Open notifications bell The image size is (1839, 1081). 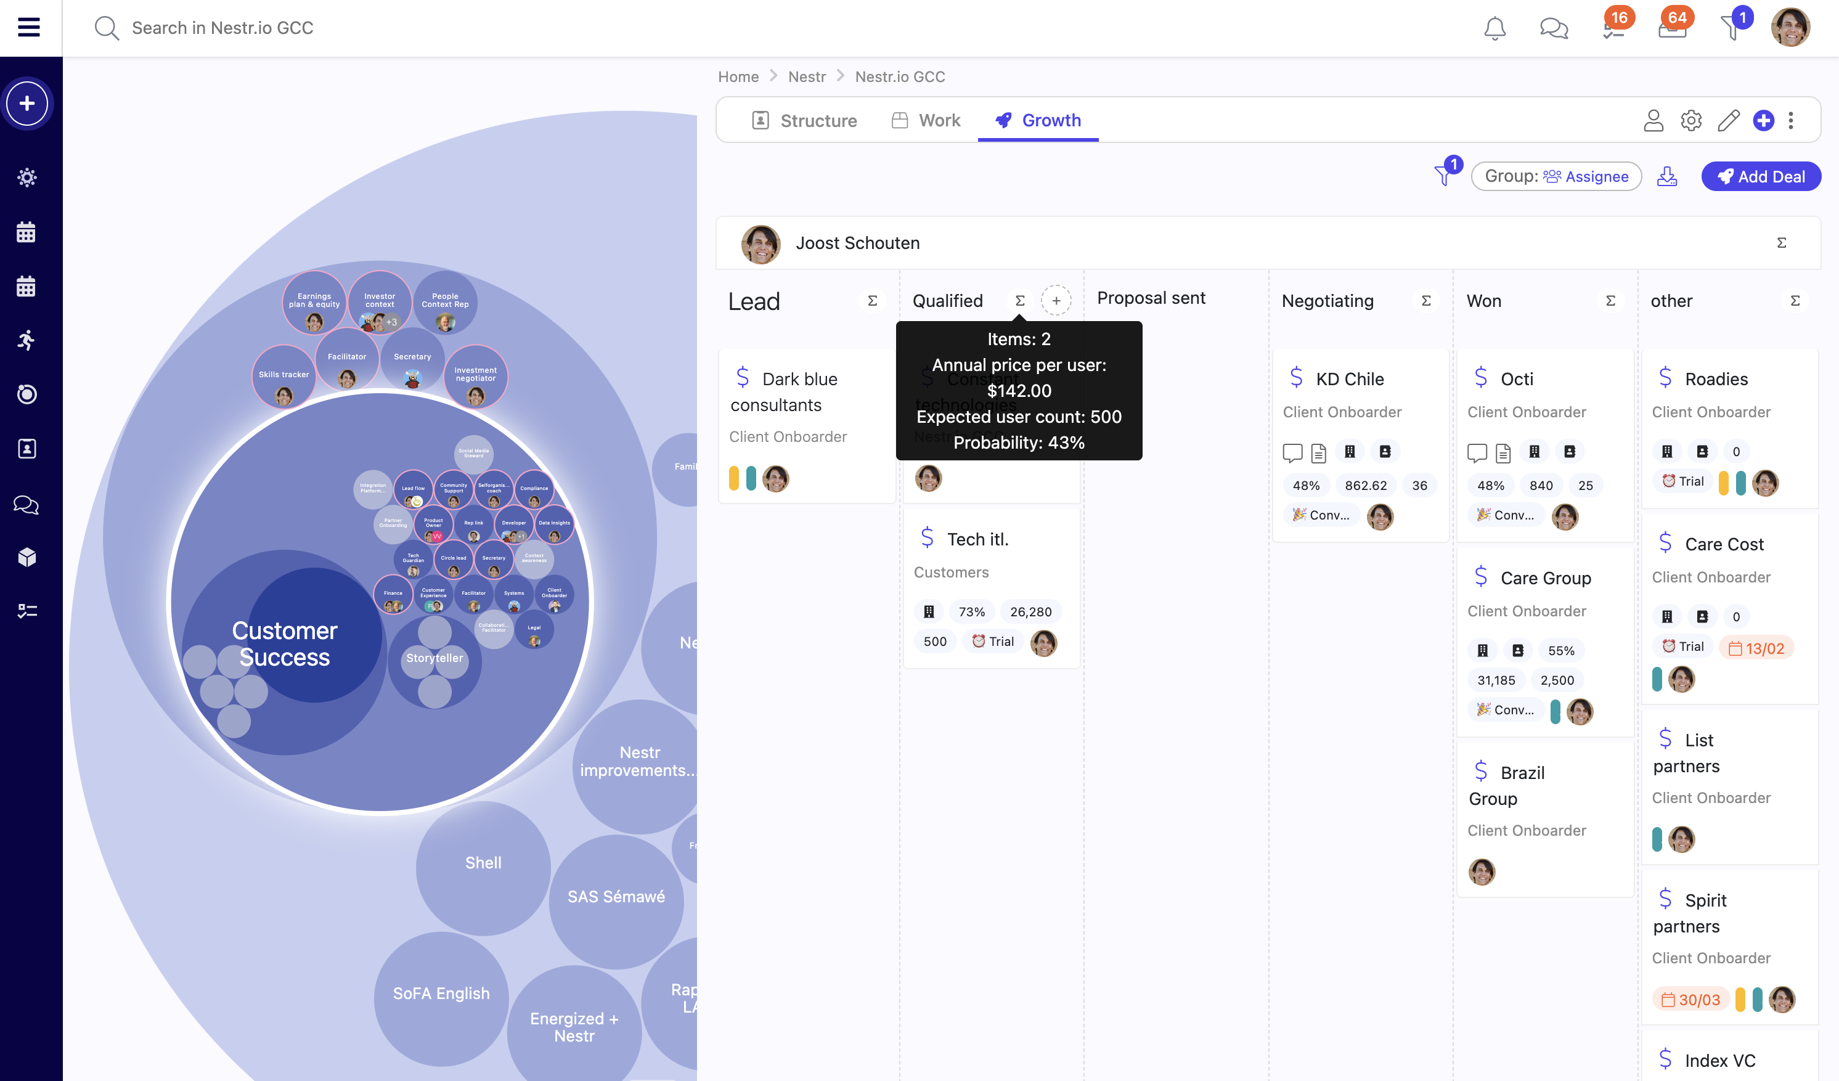click(1494, 28)
